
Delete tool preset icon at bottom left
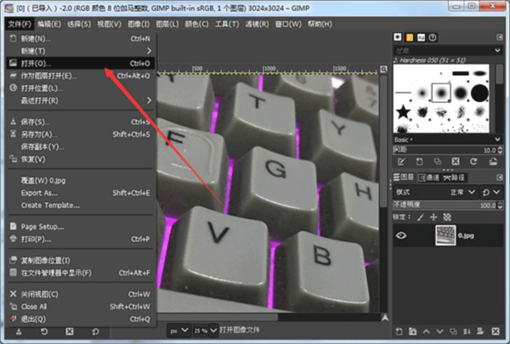(x=69, y=331)
